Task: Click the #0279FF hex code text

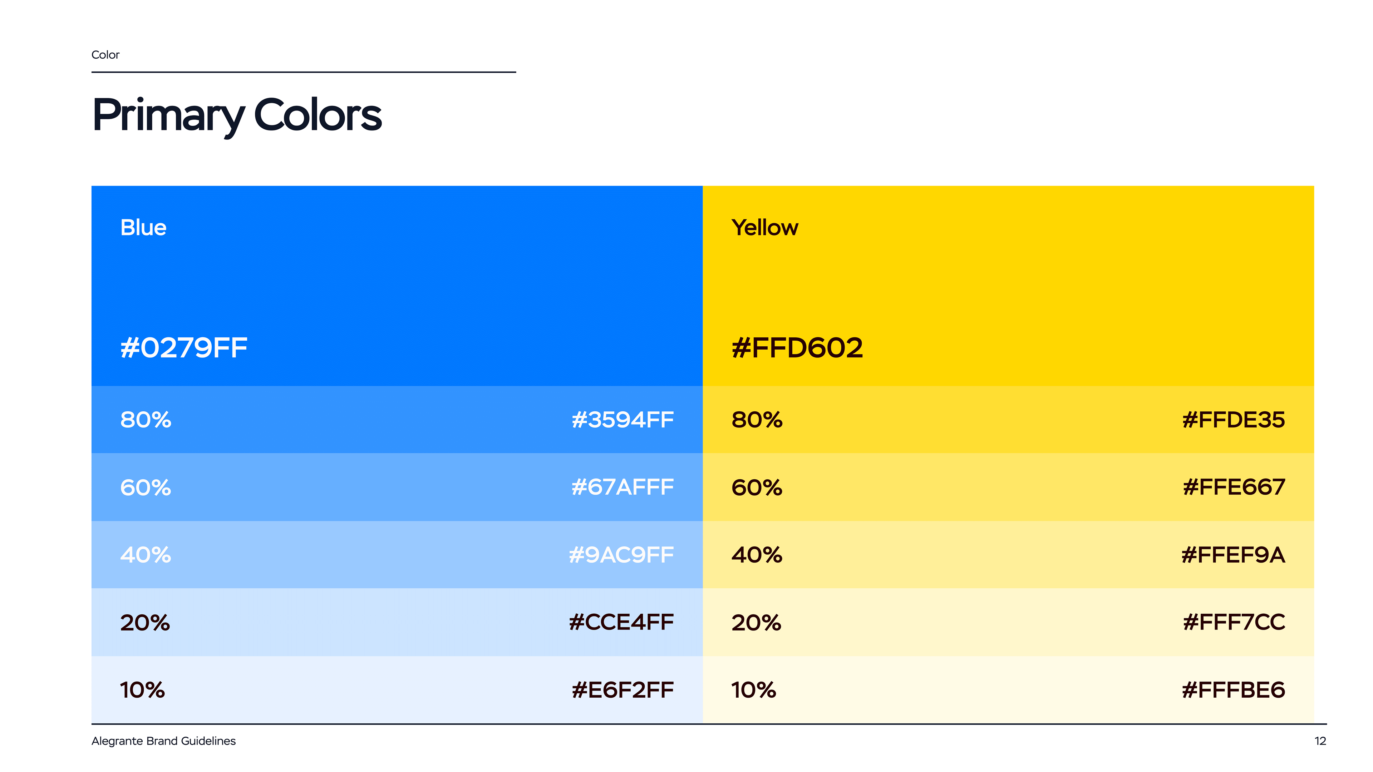Action: tap(184, 348)
